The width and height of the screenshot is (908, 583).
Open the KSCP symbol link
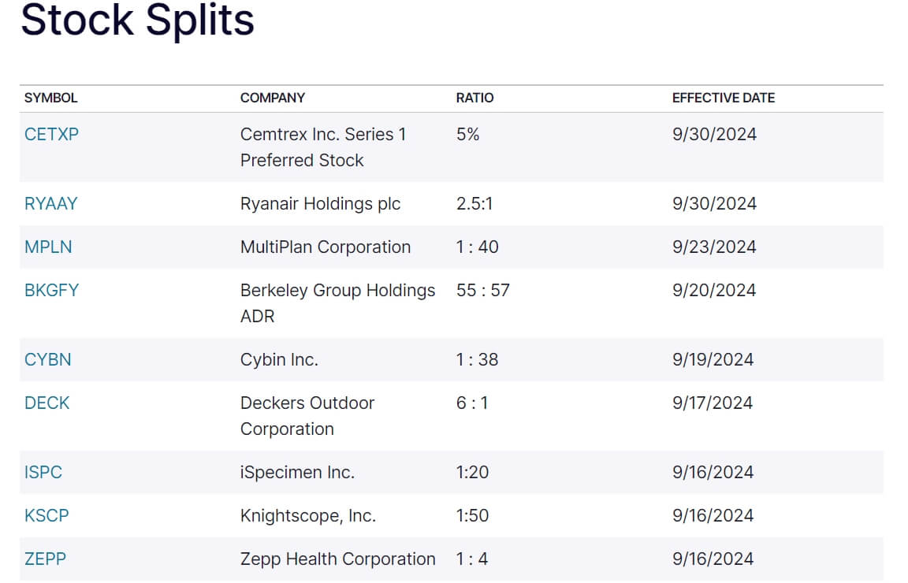(x=47, y=516)
